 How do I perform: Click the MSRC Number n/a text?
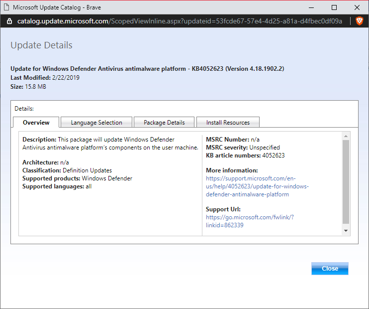click(233, 140)
